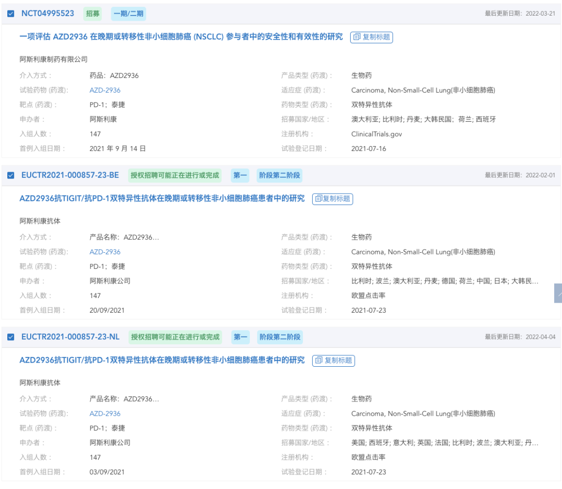Image resolution: width=562 pixels, height=489 pixels.
Task: Uncheck the NCT04995523 trial checkbox
Action: 11,14
